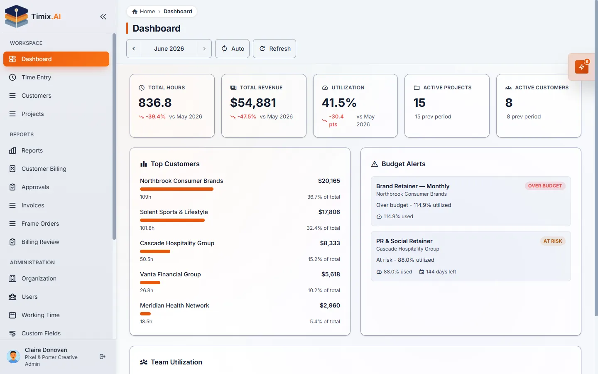598x374 pixels.
Task: Click the Team Utilization people icon
Action: [144, 362]
